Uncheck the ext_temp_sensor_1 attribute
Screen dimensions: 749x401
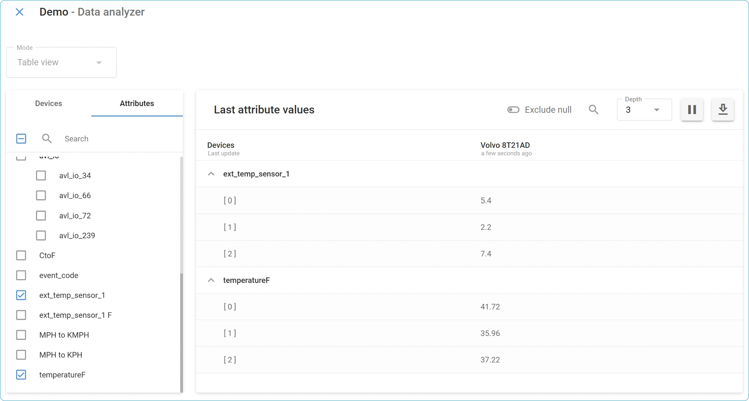(x=21, y=295)
